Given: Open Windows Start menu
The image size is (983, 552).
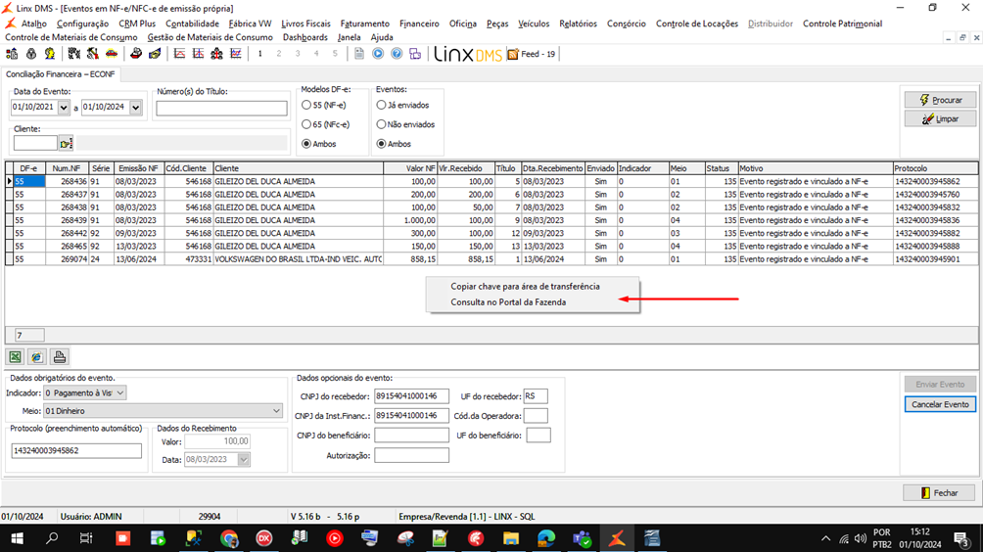Looking at the screenshot, I should coord(17,538).
